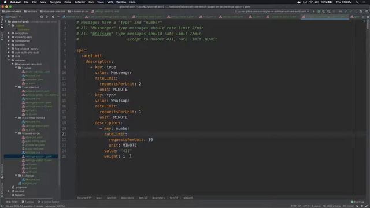
Task: Open the Event Log
Action: point(357,202)
